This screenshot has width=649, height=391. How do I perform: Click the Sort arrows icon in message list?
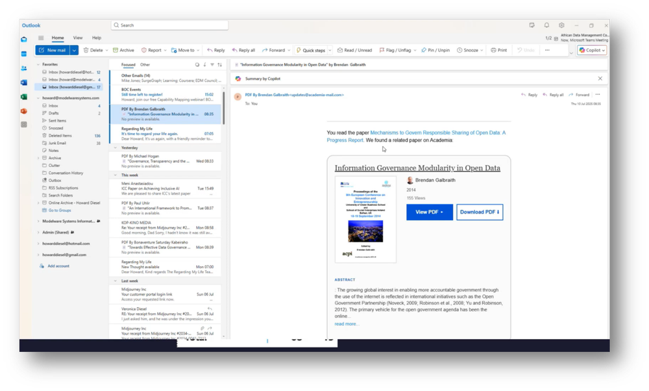[220, 64]
